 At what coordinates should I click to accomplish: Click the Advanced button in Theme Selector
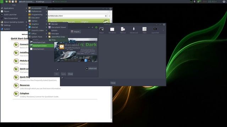click(x=91, y=68)
